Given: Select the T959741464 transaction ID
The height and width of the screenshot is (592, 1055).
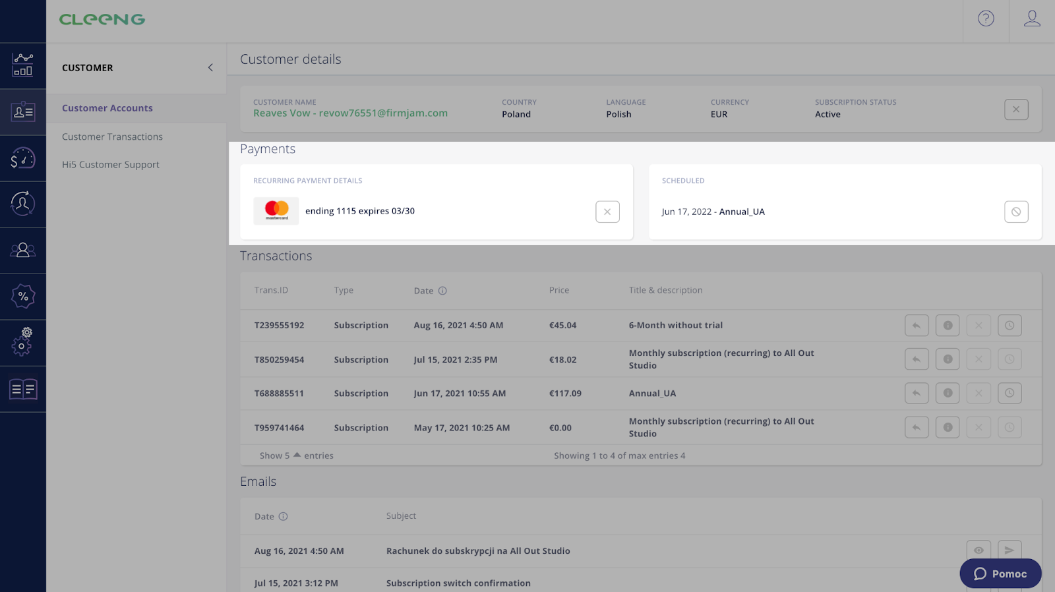Looking at the screenshot, I should [280, 427].
